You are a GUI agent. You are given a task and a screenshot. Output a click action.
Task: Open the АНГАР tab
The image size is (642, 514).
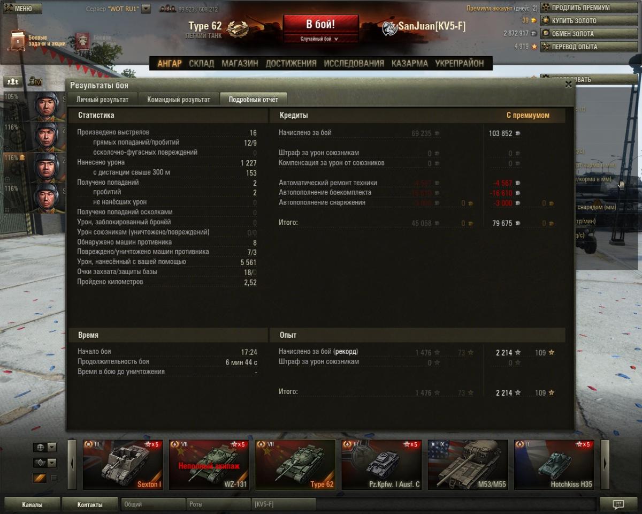coord(170,63)
